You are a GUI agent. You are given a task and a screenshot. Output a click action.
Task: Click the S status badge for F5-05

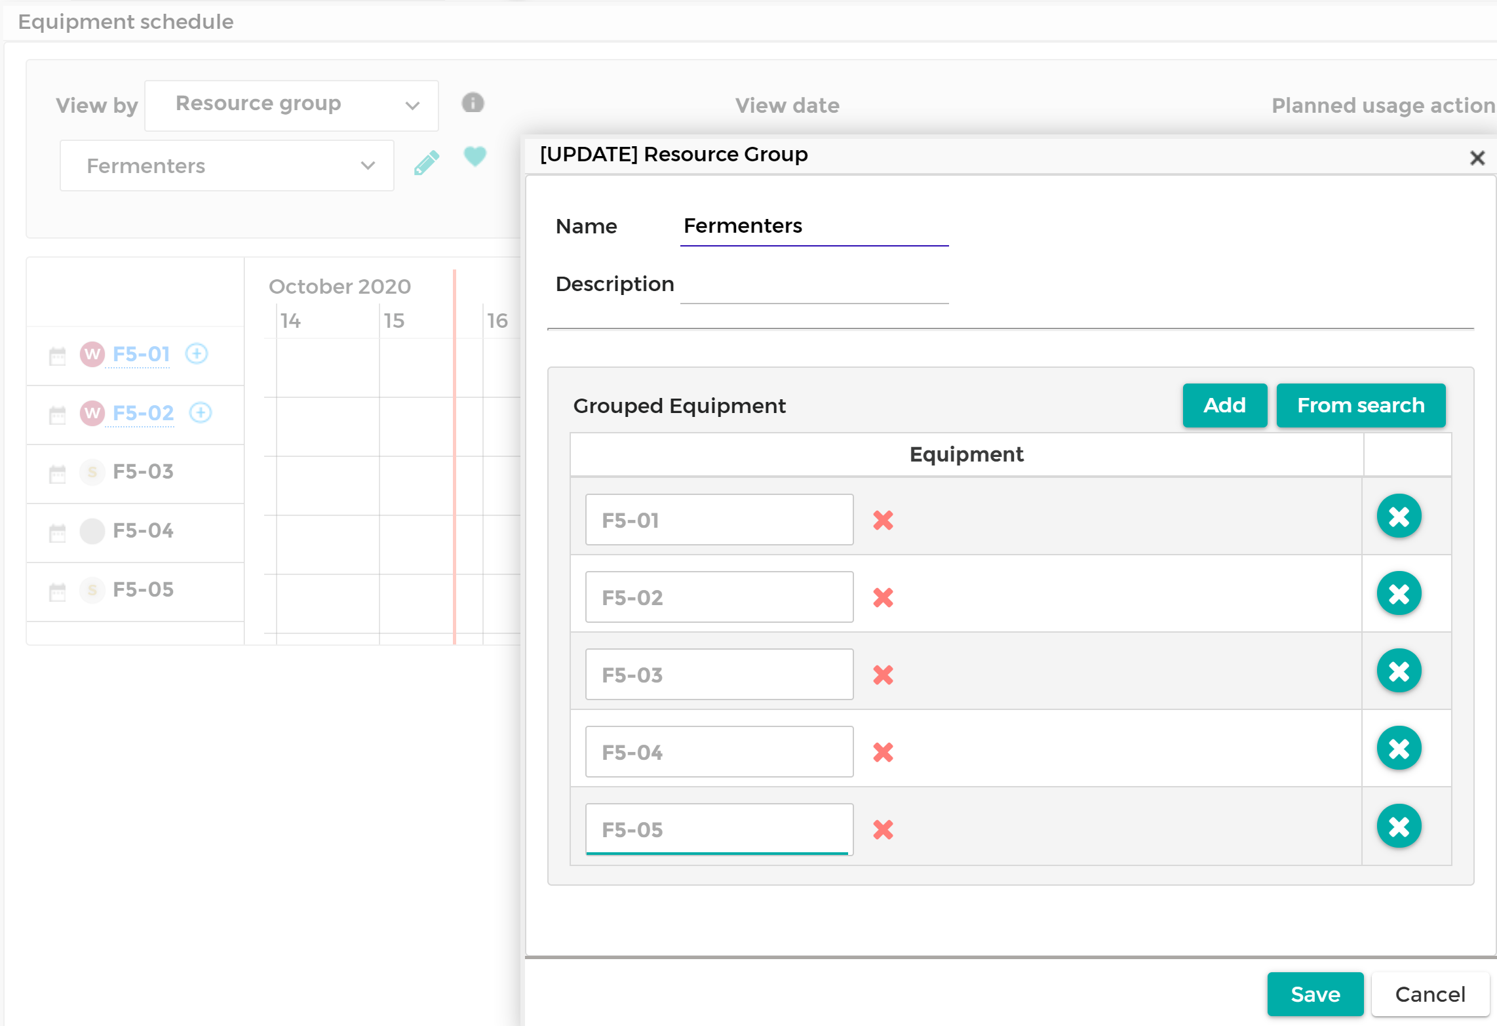92,590
